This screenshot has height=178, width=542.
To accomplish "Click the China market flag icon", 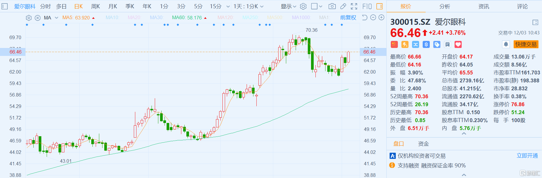I will pyautogui.click(x=394, y=44).
